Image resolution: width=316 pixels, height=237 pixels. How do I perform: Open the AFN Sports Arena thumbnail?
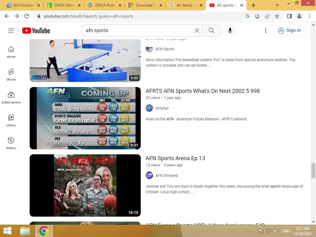pos(85,185)
